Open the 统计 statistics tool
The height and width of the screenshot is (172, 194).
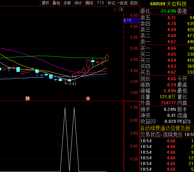tap(78, 3)
